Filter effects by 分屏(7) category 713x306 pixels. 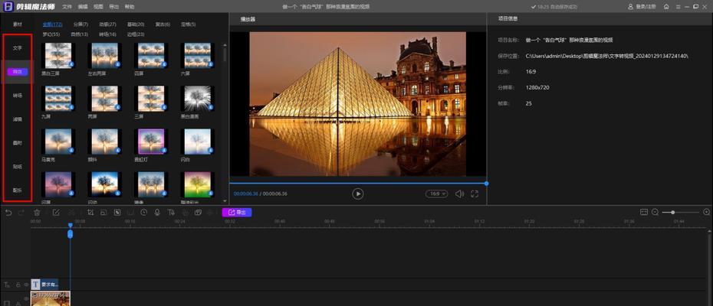[80, 24]
